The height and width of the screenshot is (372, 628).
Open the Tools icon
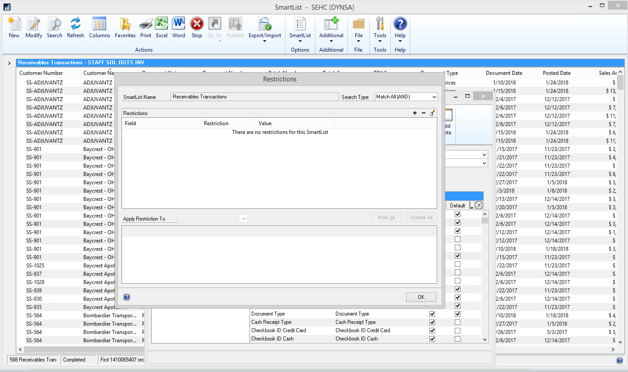point(380,24)
